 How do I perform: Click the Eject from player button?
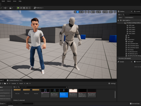tap(27, 8)
